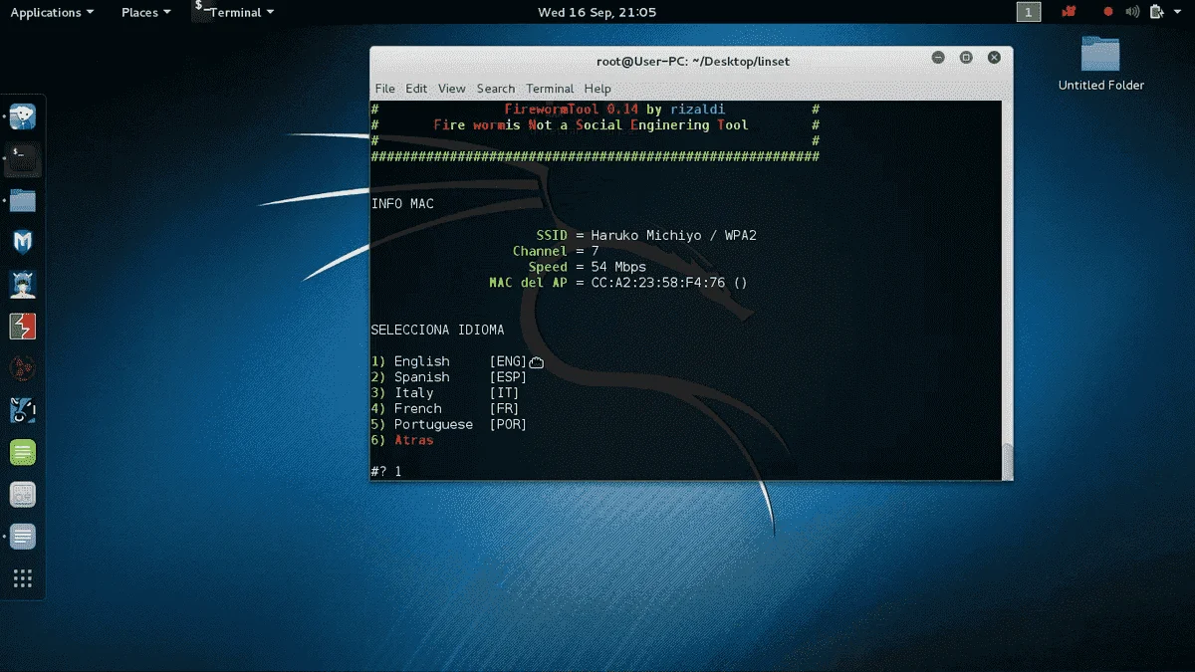Open the Places menu
The width and height of the screenshot is (1195, 672).
point(145,12)
